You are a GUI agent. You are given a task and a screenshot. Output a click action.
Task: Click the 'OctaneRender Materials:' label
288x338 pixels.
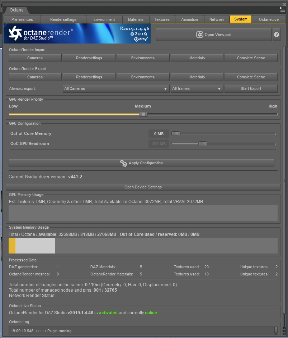click(x=112, y=274)
